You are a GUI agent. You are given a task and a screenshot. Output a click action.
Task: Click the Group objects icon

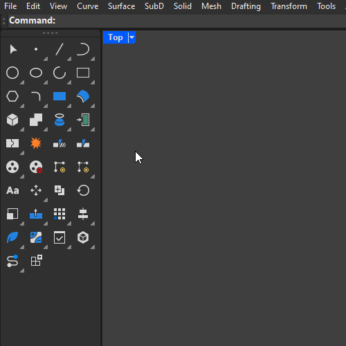point(12,167)
